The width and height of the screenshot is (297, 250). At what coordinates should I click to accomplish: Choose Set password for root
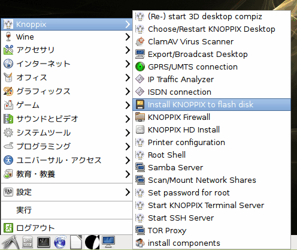click(211, 192)
